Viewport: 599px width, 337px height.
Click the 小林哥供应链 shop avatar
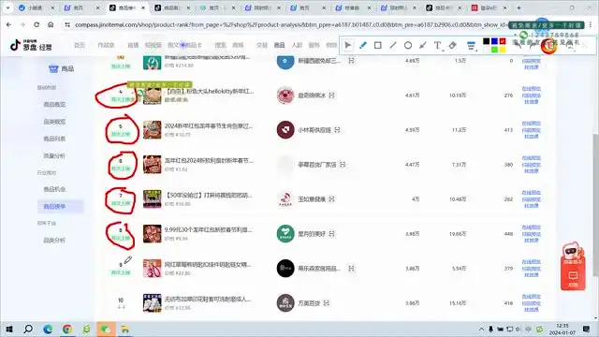click(285, 129)
